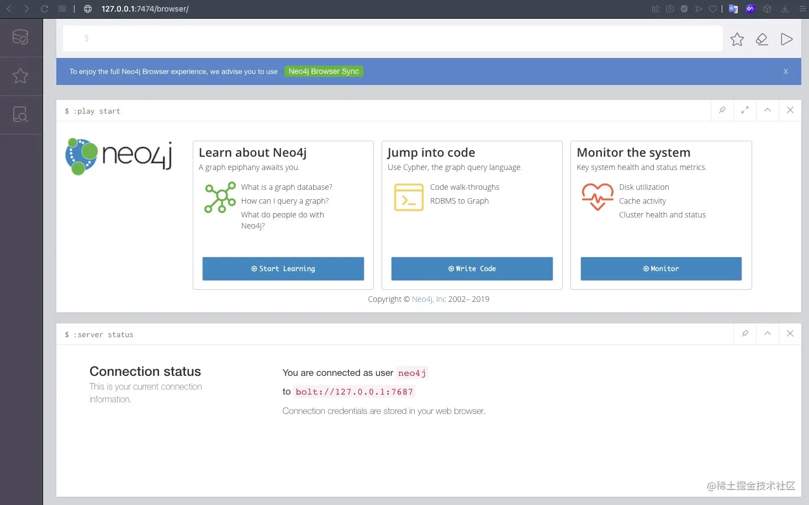Pin the :play start frame
Image resolution: width=809 pixels, height=505 pixels.
click(722, 110)
